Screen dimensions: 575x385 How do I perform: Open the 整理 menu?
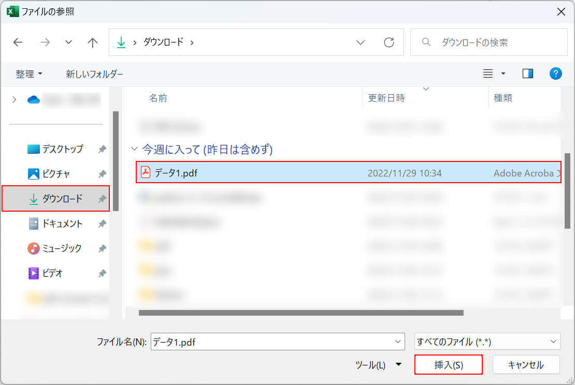[28, 74]
